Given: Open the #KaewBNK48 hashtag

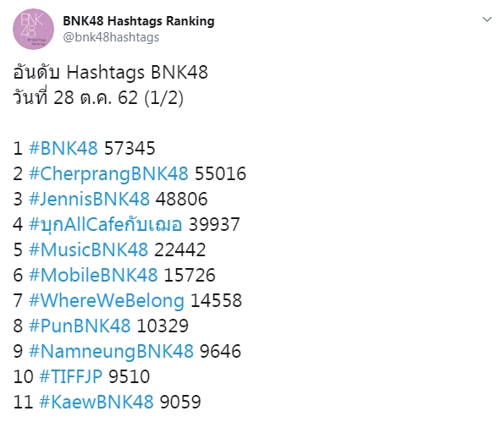Looking at the screenshot, I should pos(97,402).
